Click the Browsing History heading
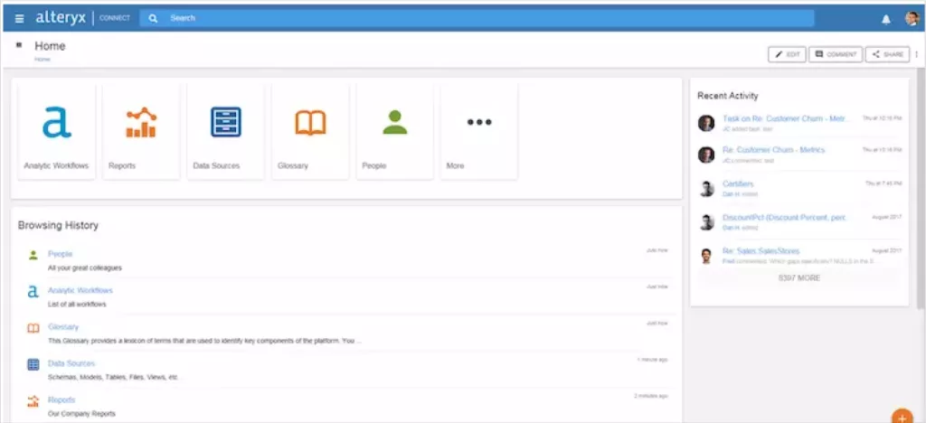 click(x=58, y=225)
